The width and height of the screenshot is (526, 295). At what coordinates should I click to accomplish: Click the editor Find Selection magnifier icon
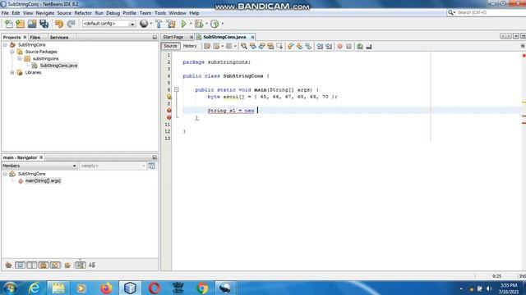(x=244, y=47)
